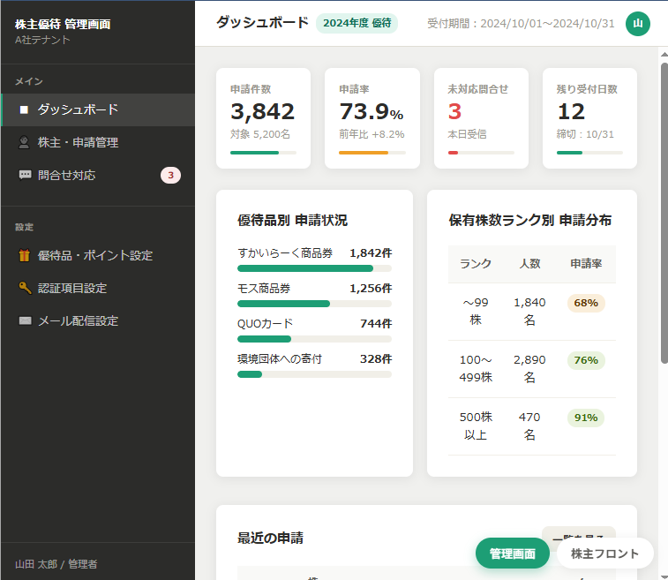Click the 1,256件 count value

pyautogui.click(x=371, y=289)
